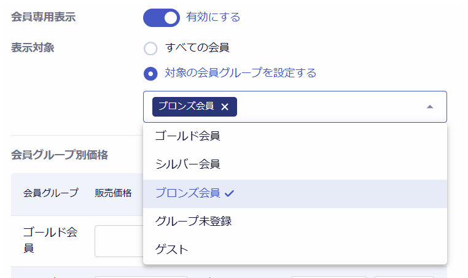This screenshot has height=278, width=468.
Task: Click the すべての会員 label text
Action: coord(197,47)
